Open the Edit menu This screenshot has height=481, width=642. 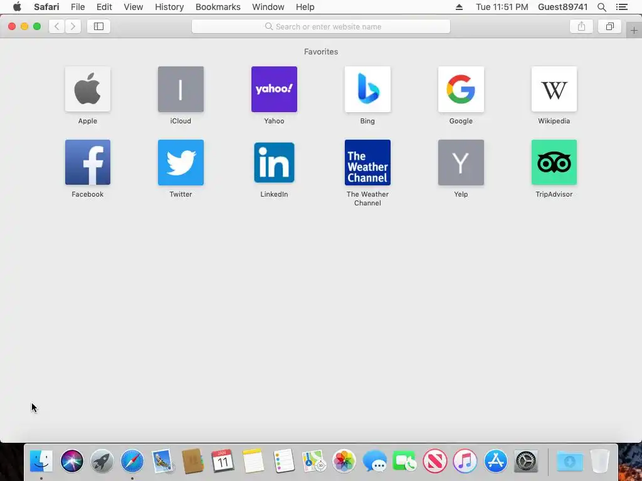pyautogui.click(x=104, y=7)
